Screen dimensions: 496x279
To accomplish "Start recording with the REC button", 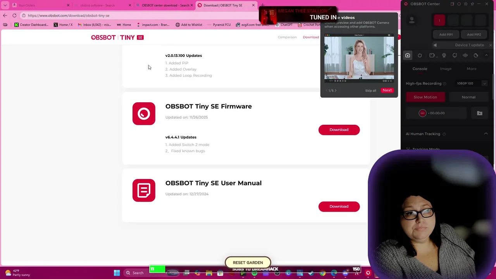I will [x=422, y=113].
